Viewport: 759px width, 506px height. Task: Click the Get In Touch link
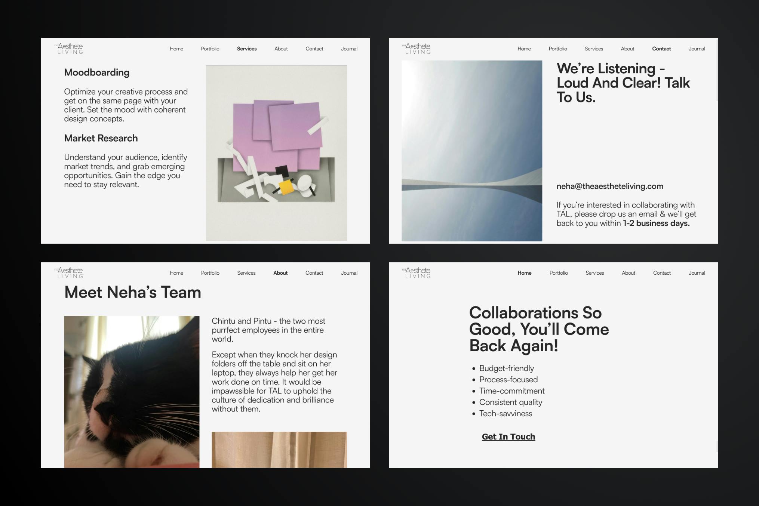point(508,436)
